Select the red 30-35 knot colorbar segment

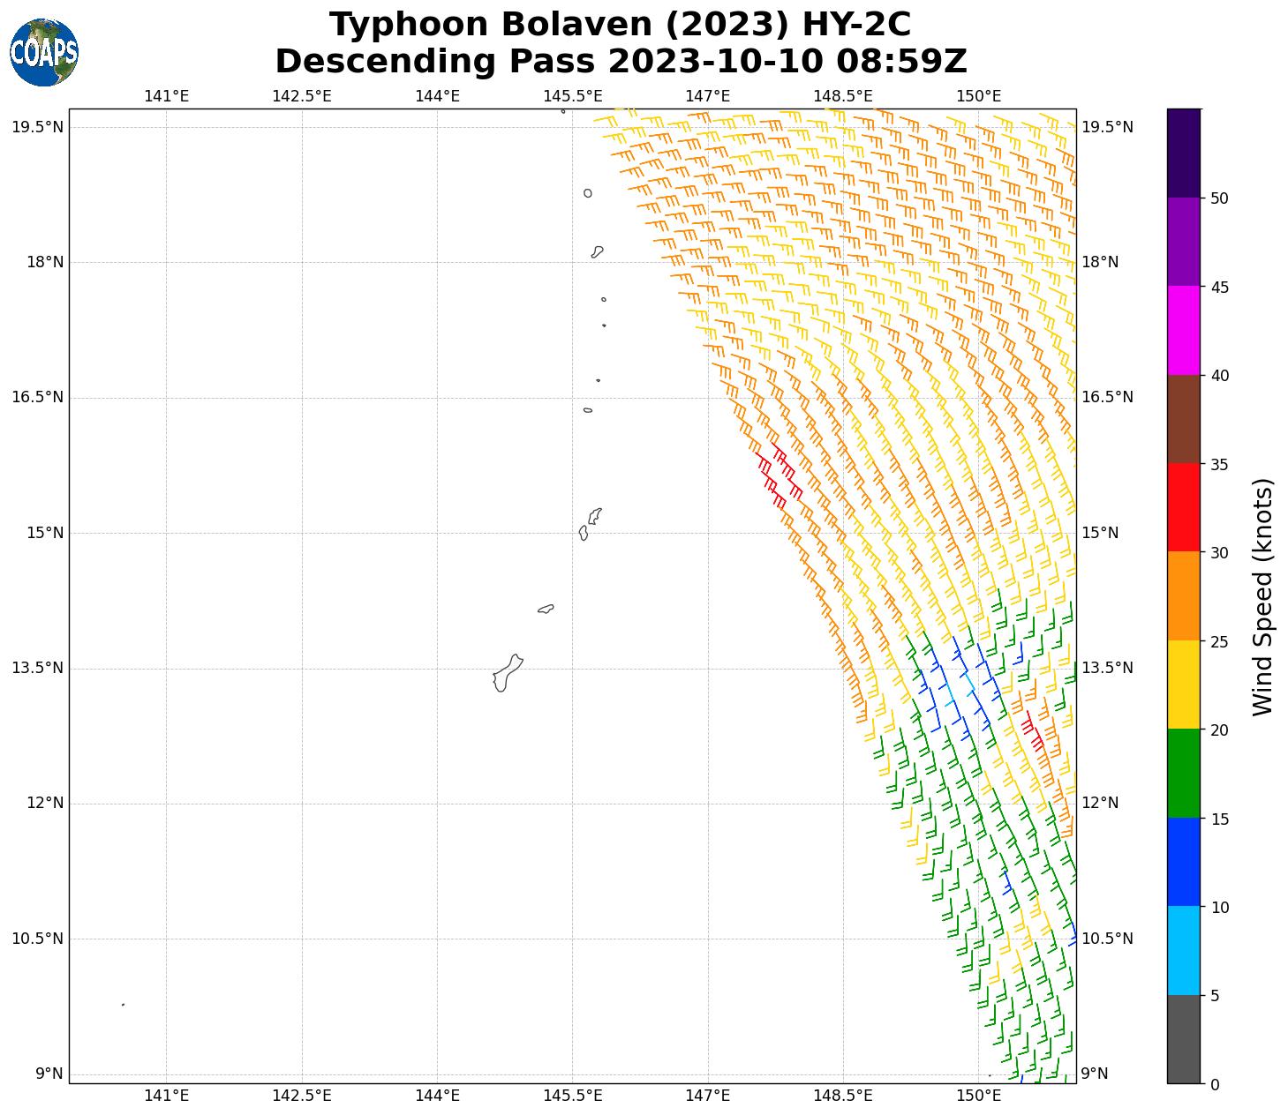[x=1183, y=507]
